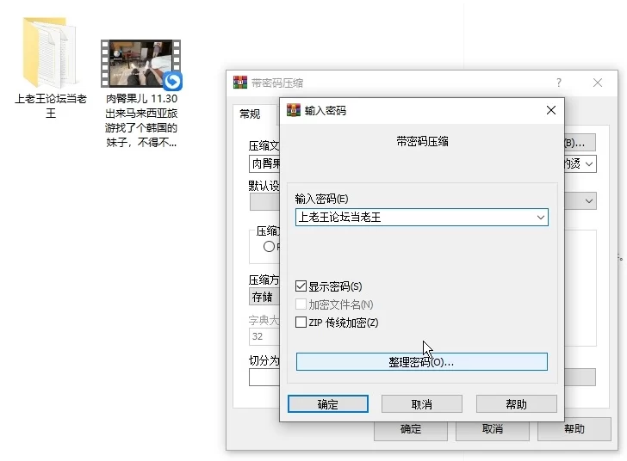The height and width of the screenshot is (461, 627).
Task: Open 帮助 in the 输入密码 dialog
Action: [x=516, y=404]
